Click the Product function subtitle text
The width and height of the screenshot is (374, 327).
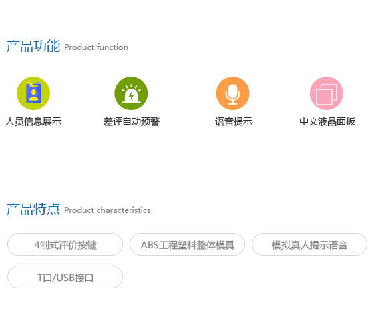pyautogui.click(x=96, y=47)
